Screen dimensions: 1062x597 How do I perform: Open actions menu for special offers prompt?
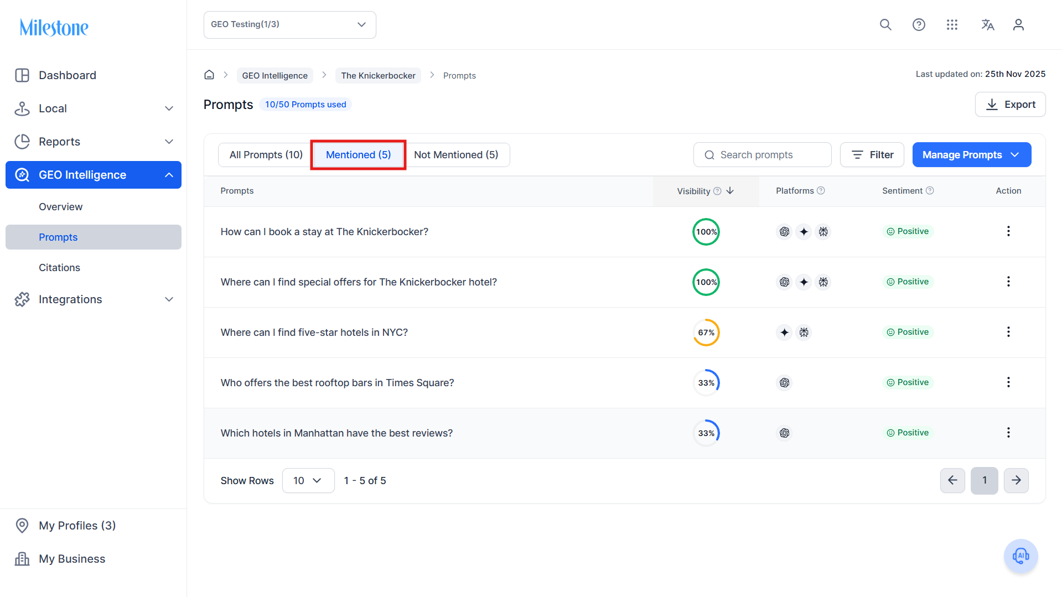pyautogui.click(x=1008, y=282)
